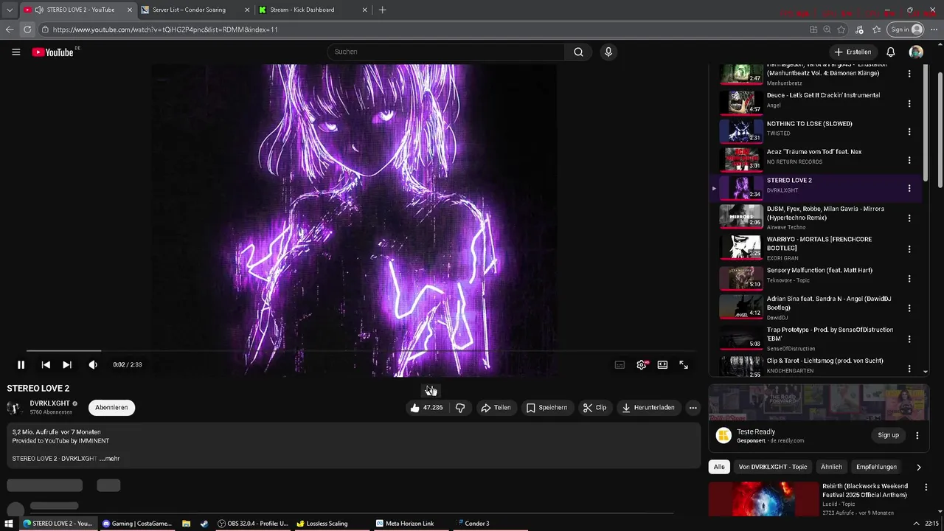Subscribe with the Abonnieren button
This screenshot has height=531, width=944.
(111, 407)
